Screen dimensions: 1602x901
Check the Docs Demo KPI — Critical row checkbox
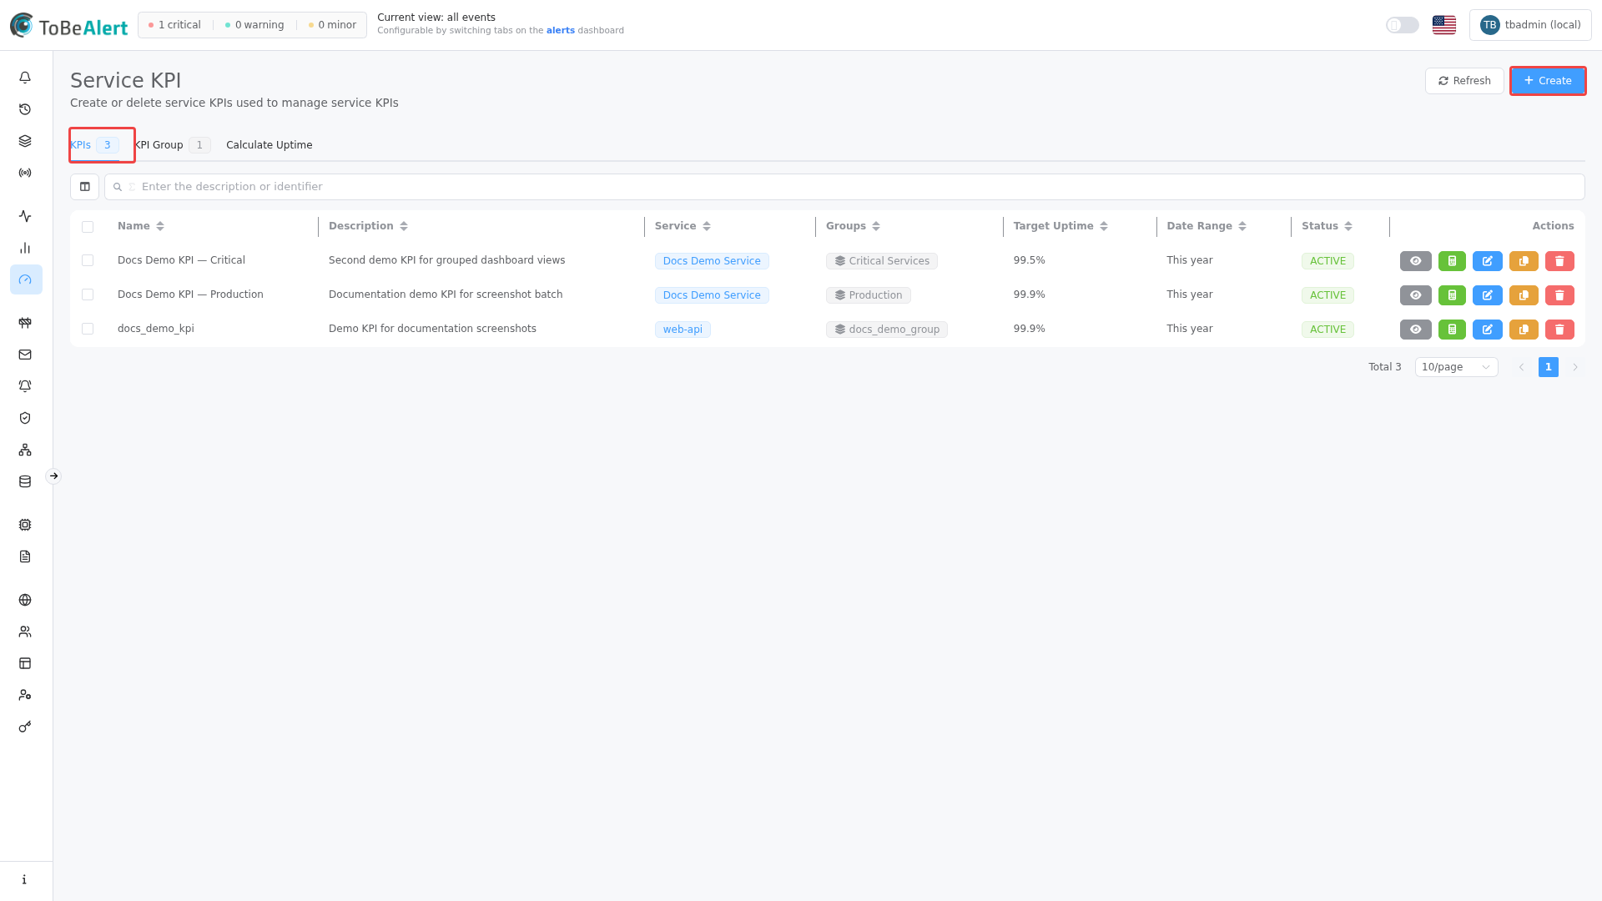pyautogui.click(x=88, y=260)
